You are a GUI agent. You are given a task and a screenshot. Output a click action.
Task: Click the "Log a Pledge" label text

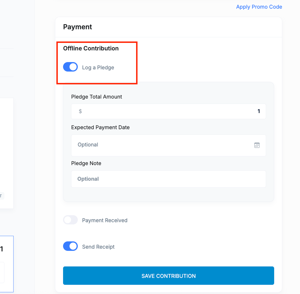coord(98,68)
